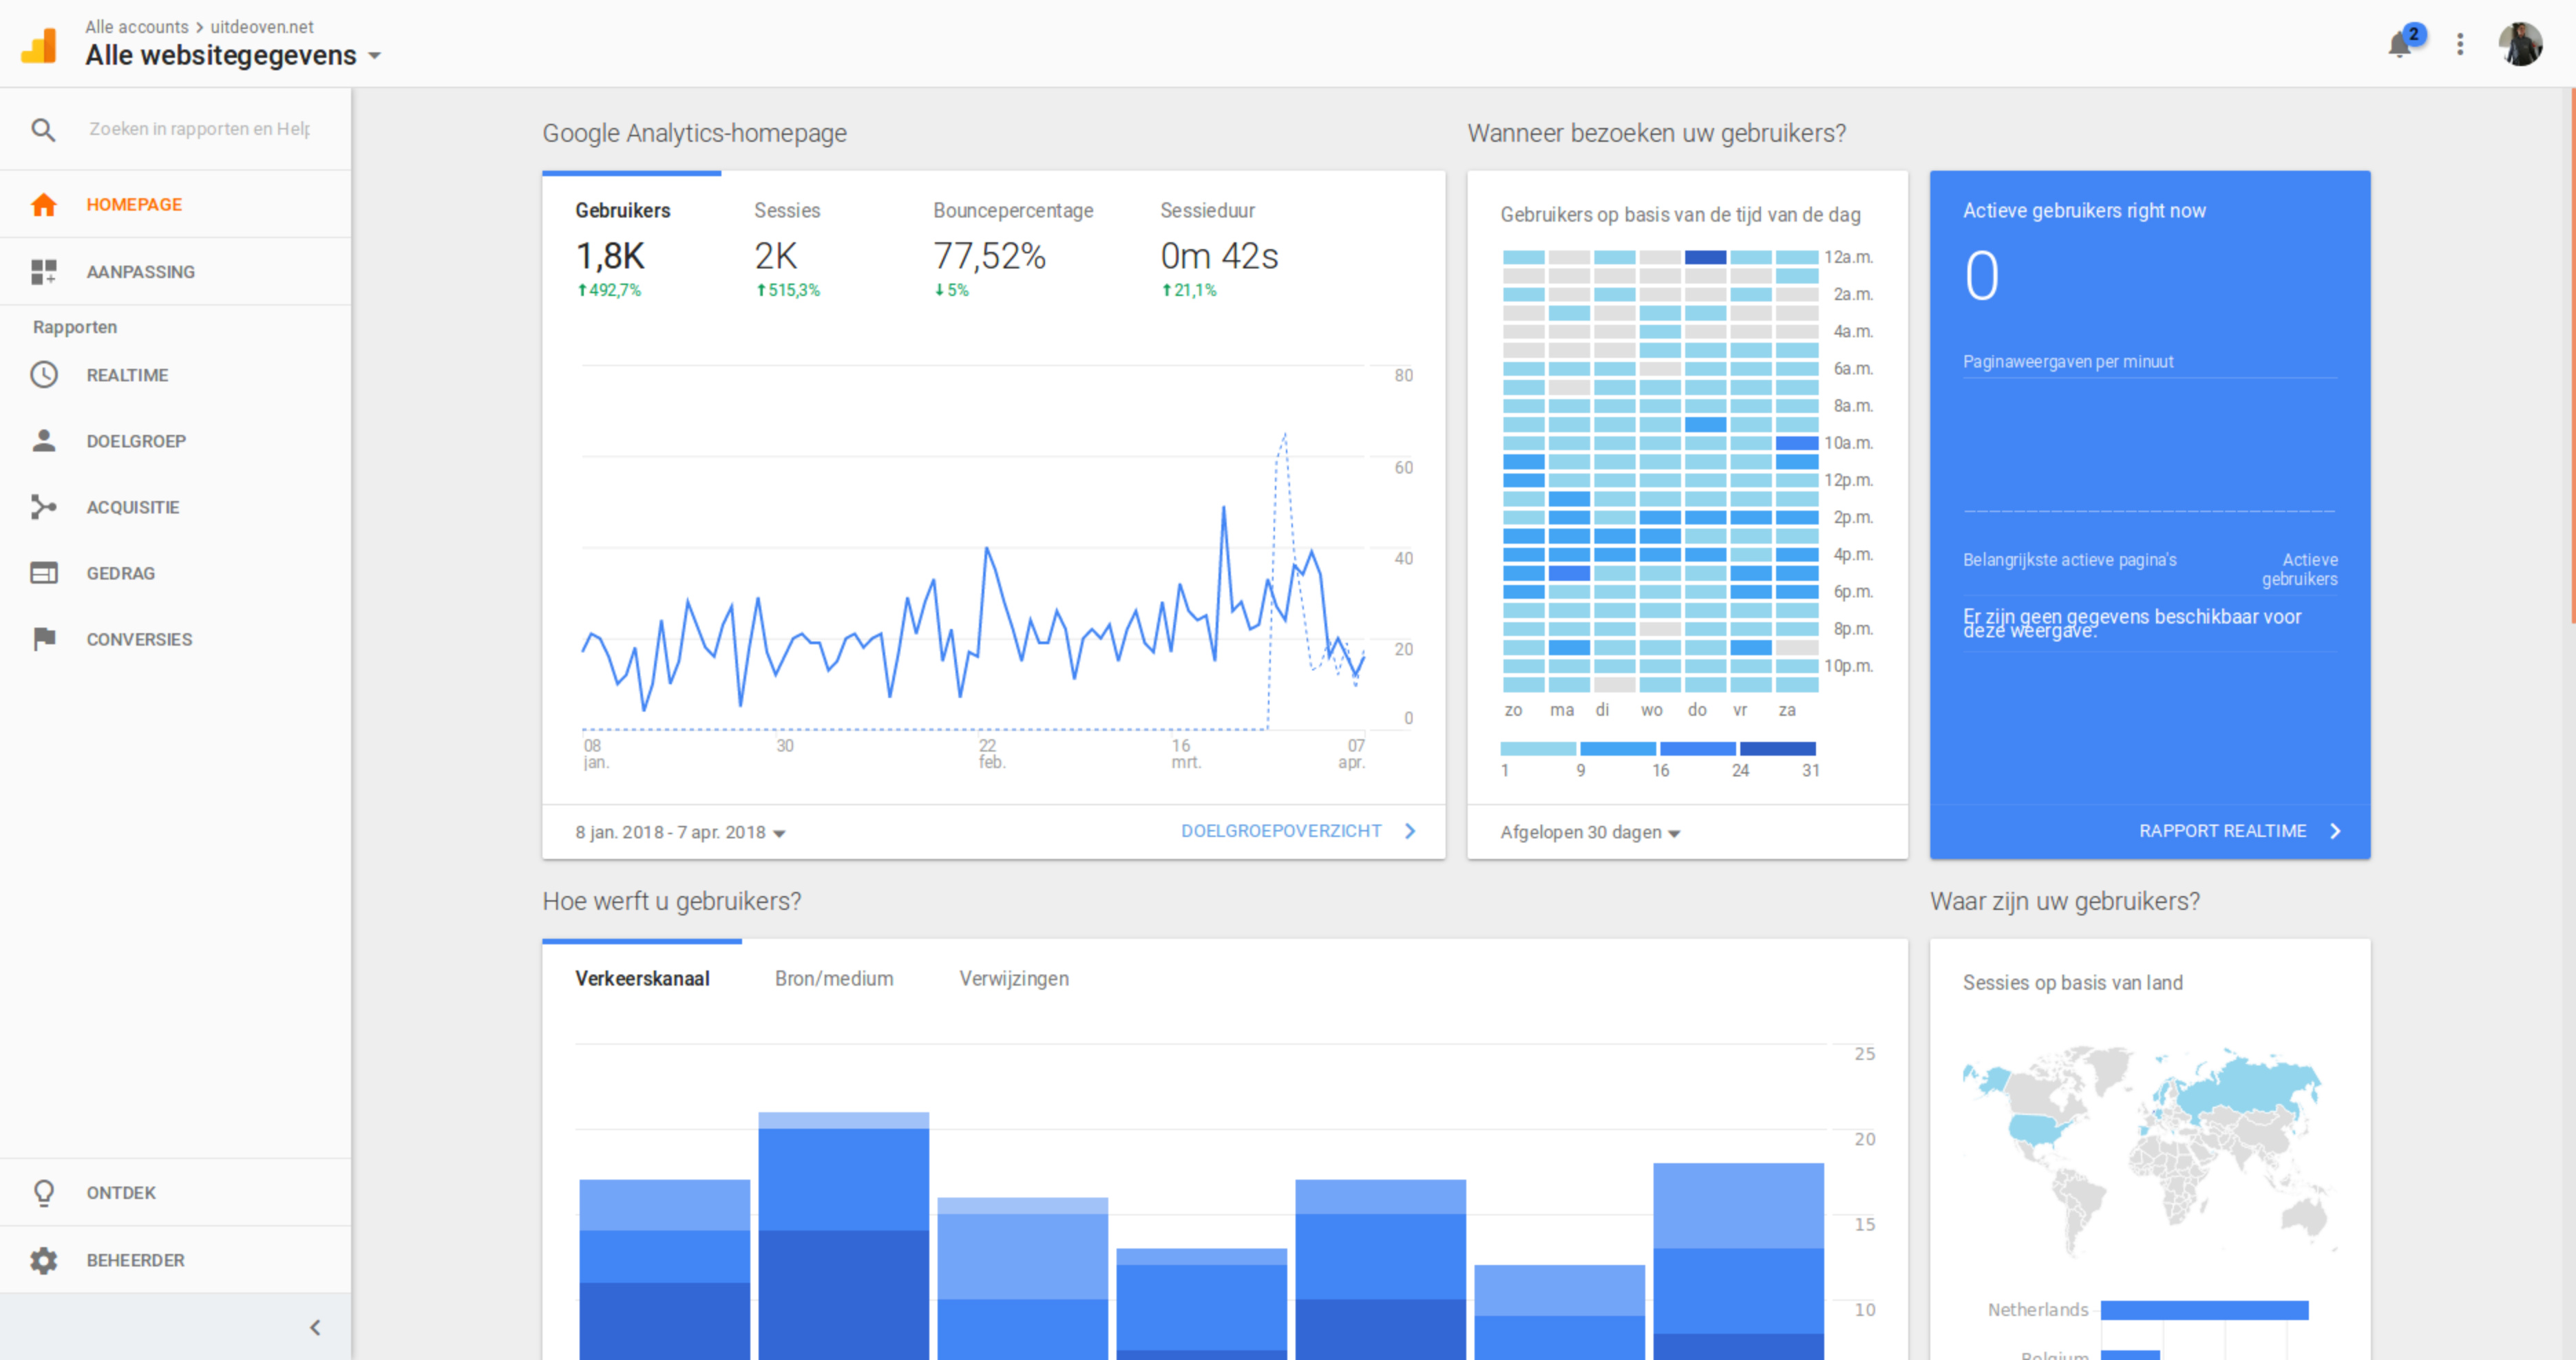Click the dark heatmap cell at do 12a.m.

point(1705,257)
